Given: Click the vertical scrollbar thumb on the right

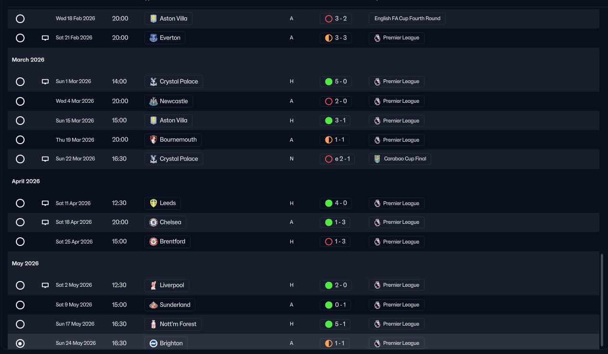Looking at the screenshot, I should (602, 299).
